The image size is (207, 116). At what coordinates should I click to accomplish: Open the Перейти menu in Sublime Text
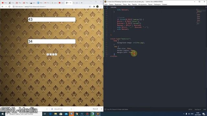click(x=135, y=4)
